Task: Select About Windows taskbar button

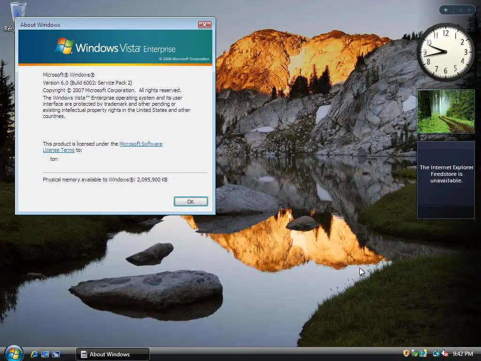Action: coord(113,354)
